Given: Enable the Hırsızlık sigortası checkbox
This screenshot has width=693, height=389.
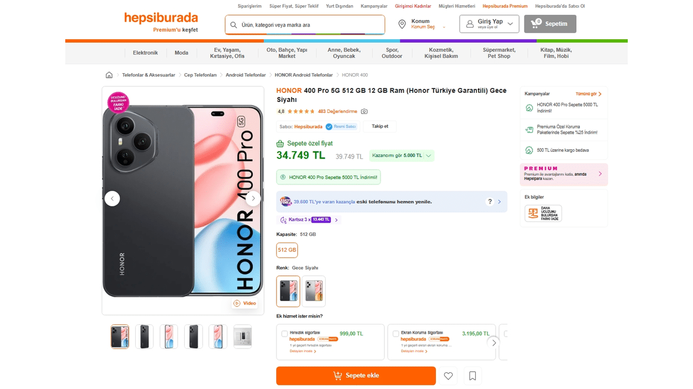Looking at the screenshot, I should [x=284, y=333].
